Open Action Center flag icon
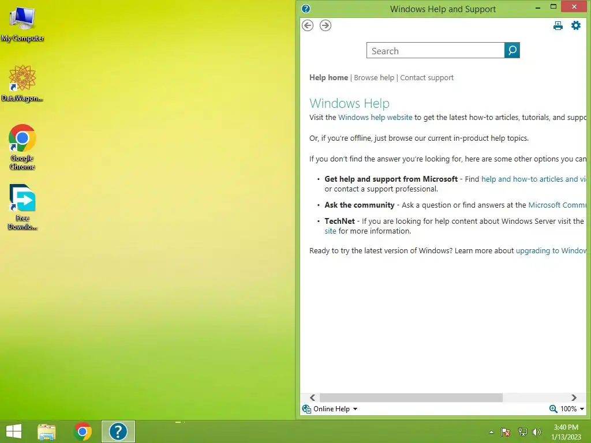The image size is (591, 443). pos(506,432)
